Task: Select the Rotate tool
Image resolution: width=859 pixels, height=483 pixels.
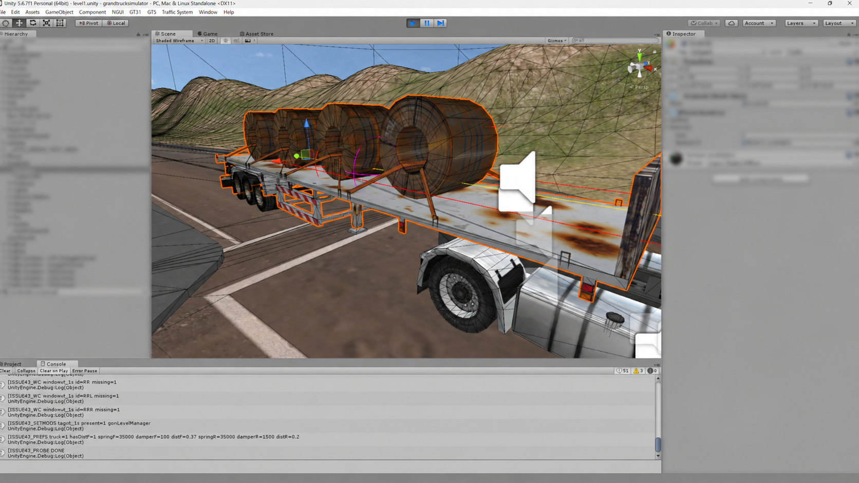Action: click(33, 23)
